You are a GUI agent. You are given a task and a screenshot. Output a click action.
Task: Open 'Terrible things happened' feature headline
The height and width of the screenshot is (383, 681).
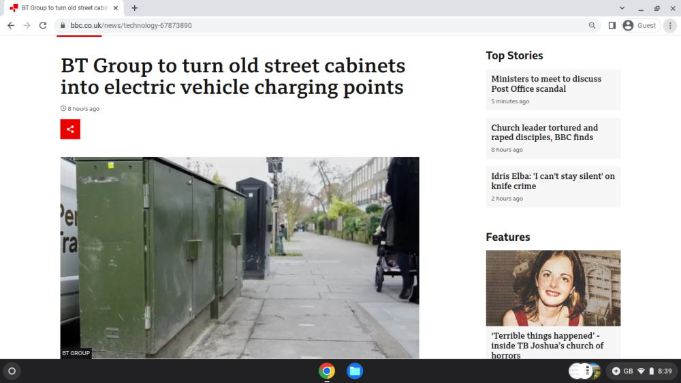pyautogui.click(x=548, y=346)
